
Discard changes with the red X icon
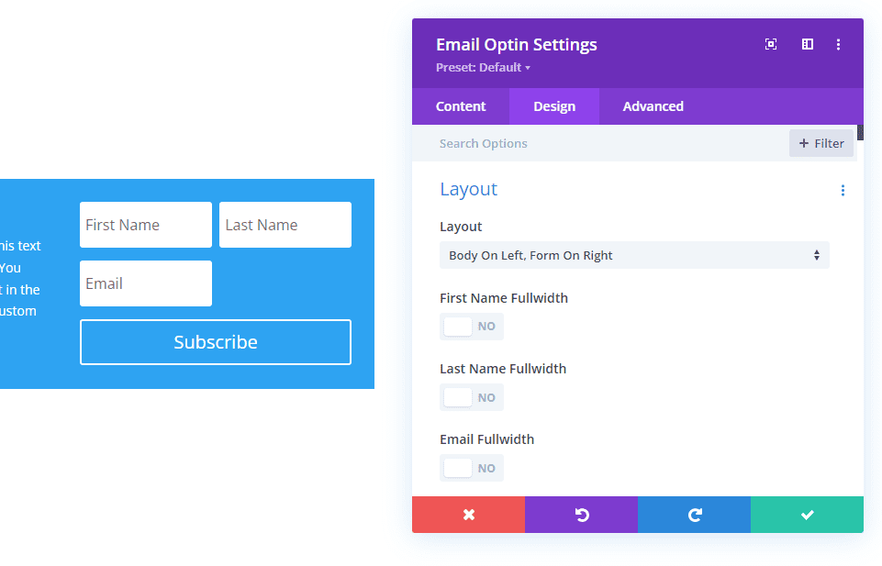point(468,515)
